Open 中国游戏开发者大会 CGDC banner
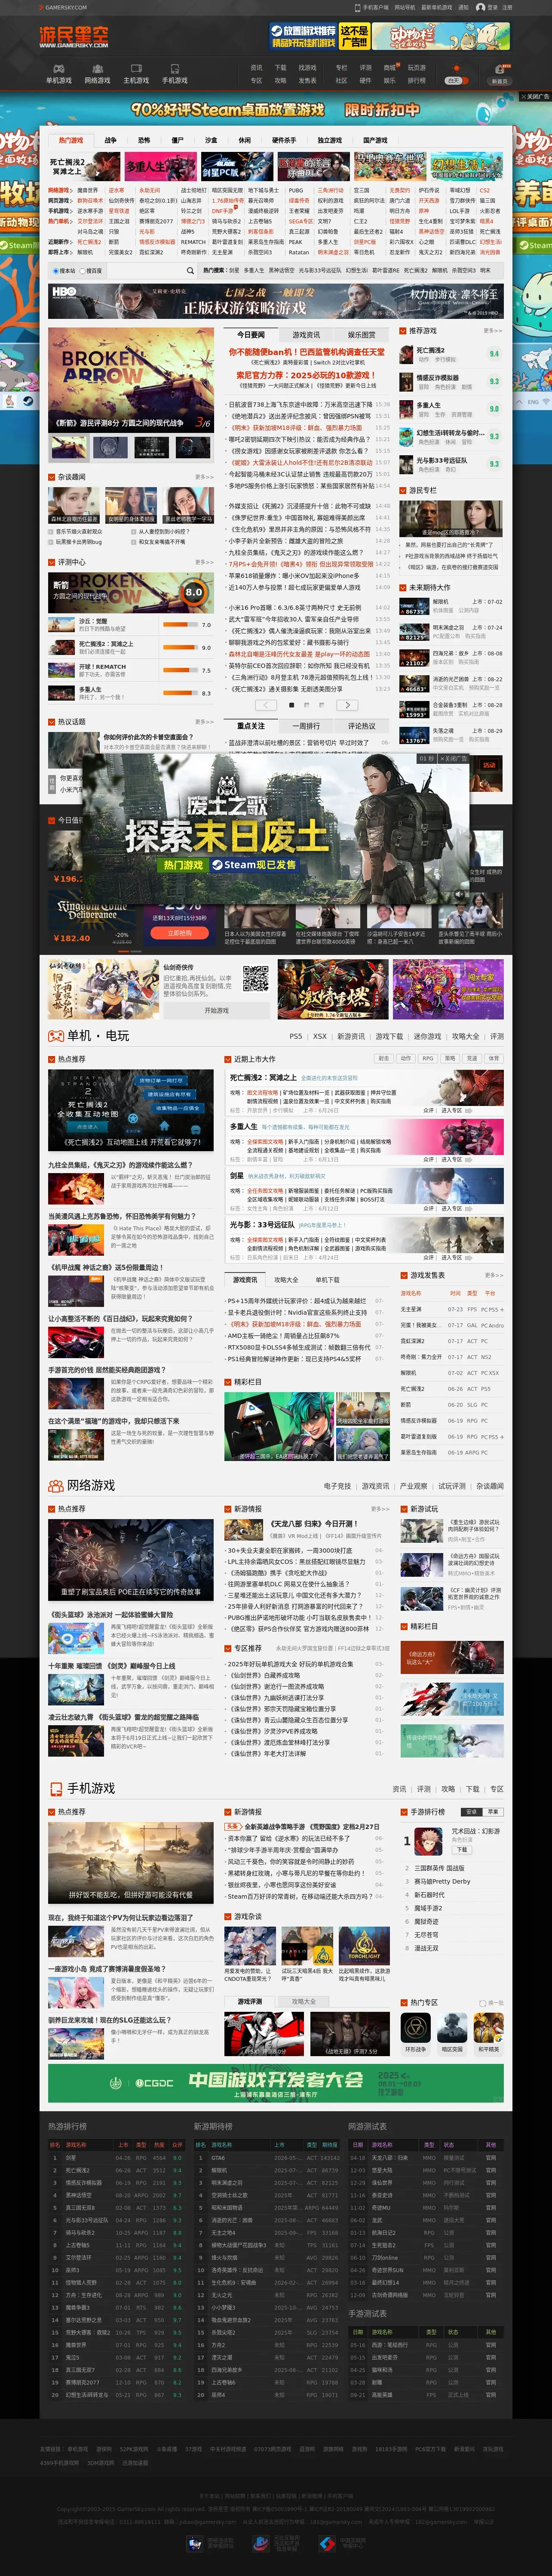 coord(276,2083)
